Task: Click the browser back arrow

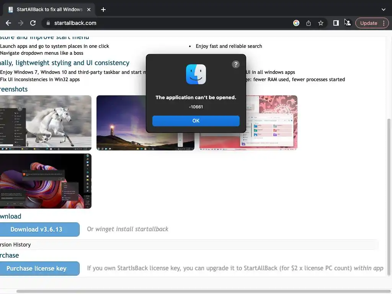Action: coord(8,23)
